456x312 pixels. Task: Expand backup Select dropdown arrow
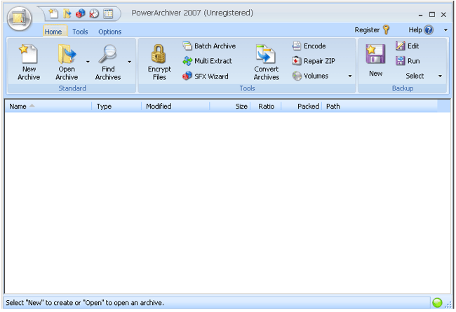[440, 76]
